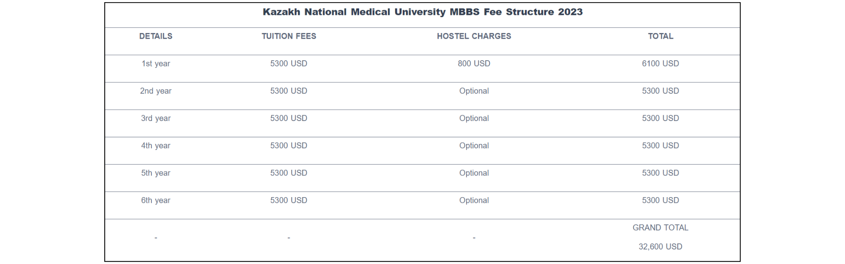Select Optional hostel cell in 5th year row

[474, 173]
